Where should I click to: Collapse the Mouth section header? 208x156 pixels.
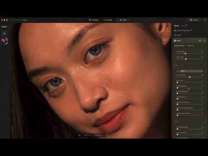click(189, 122)
